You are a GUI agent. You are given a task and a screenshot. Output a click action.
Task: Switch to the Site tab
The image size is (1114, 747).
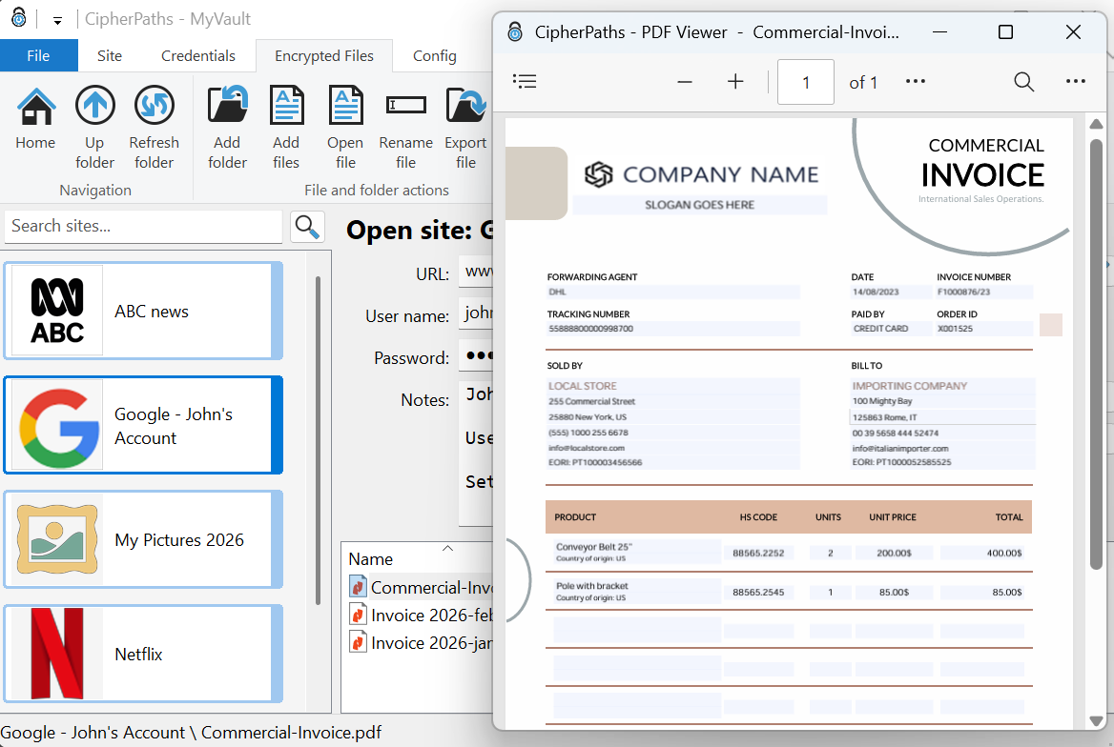point(110,55)
